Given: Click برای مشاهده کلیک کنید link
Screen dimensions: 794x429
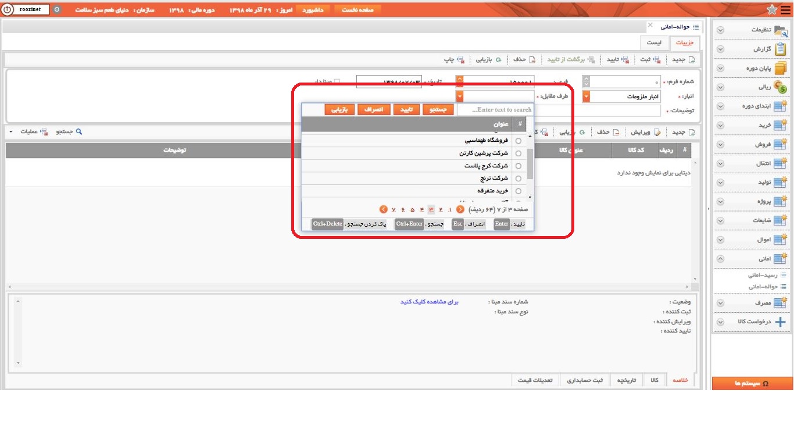Looking at the screenshot, I should pyautogui.click(x=430, y=302).
